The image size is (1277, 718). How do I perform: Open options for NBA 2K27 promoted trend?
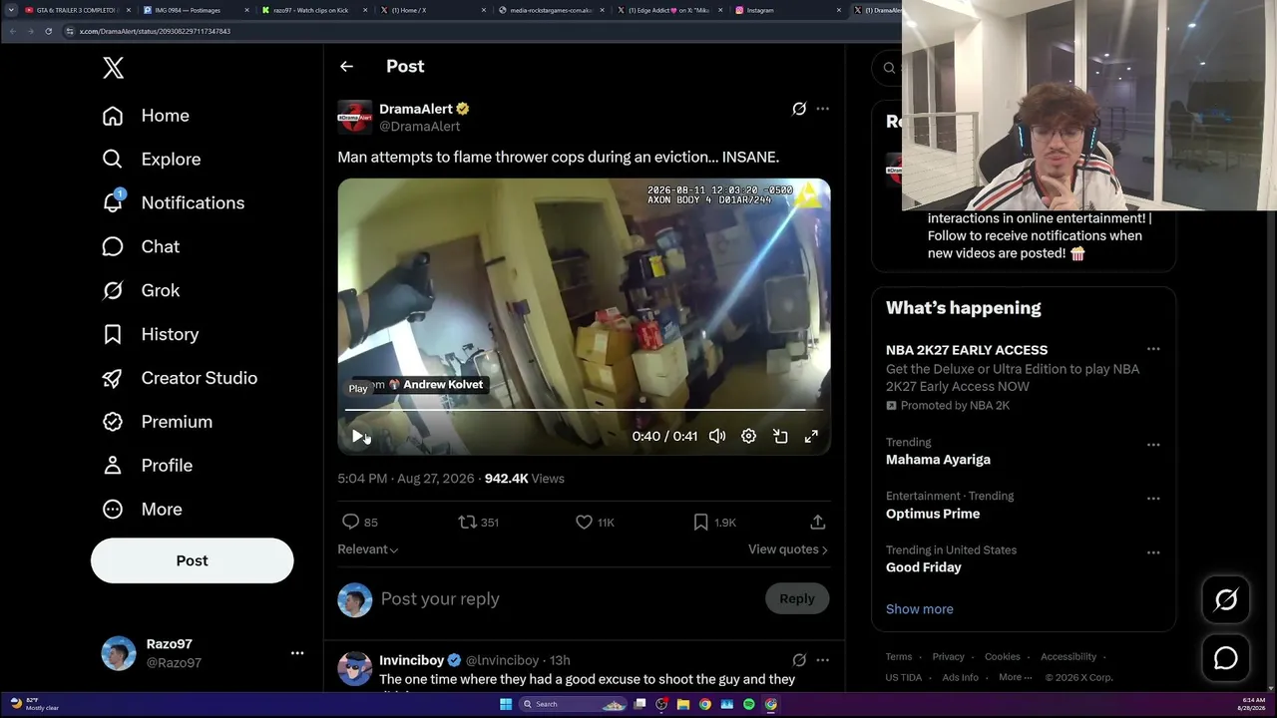coord(1153,349)
